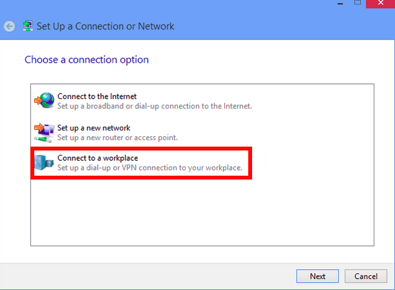Click the Choose a connection option heading
Screen dimensions: 395x290
tap(87, 60)
